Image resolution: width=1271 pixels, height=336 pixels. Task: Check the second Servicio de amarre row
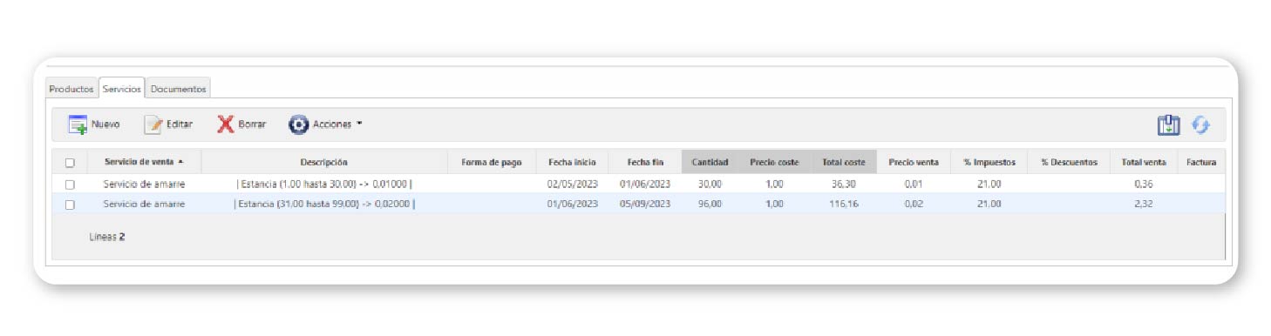[x=70, y=205]
